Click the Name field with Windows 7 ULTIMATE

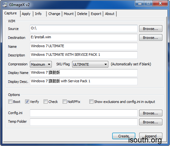pos(84,46)
